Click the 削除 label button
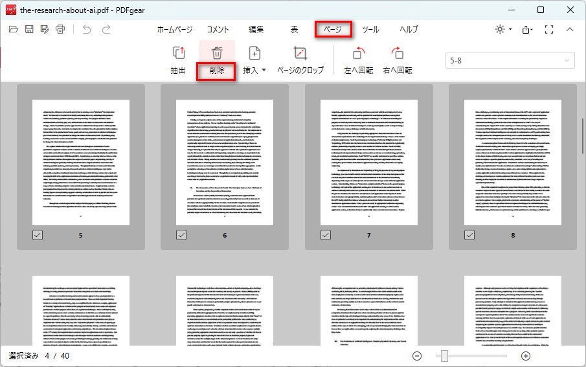586x367 pixels. click(x=216, y=71)
